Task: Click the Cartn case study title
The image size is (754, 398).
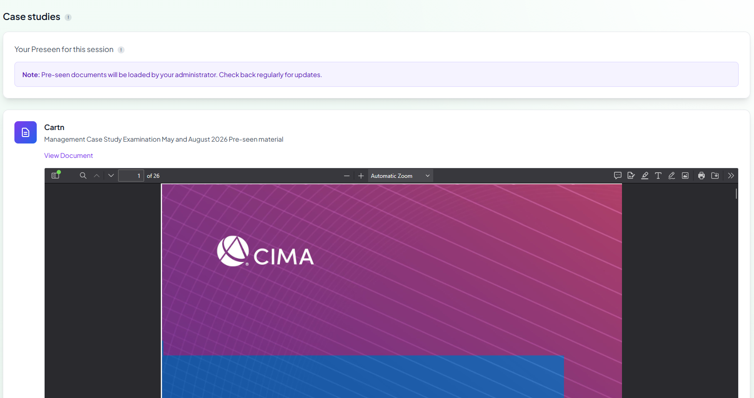Action: pos(54,127)
